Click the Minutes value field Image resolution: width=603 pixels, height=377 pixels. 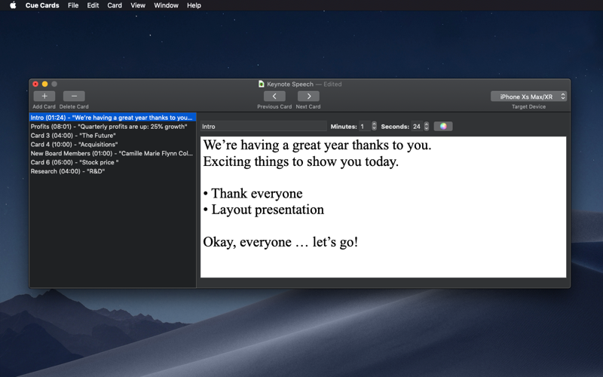pyautogui.click(x=364, y=126)
